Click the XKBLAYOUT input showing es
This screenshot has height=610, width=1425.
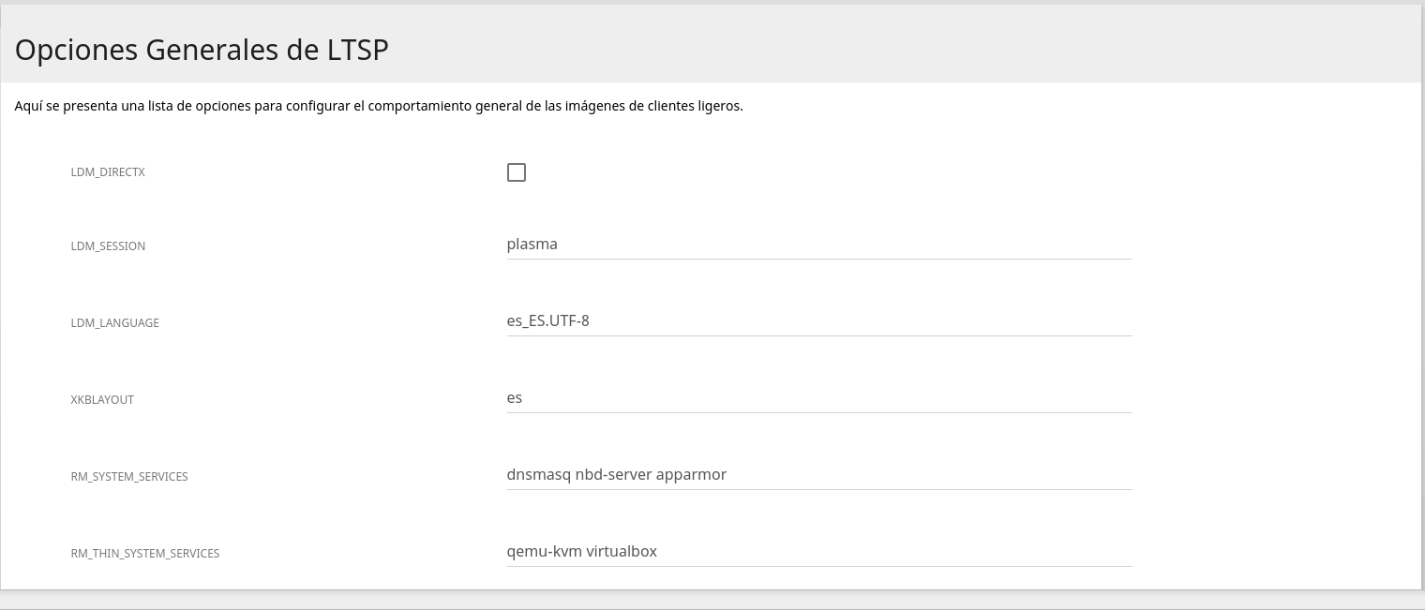coord(818,398)
